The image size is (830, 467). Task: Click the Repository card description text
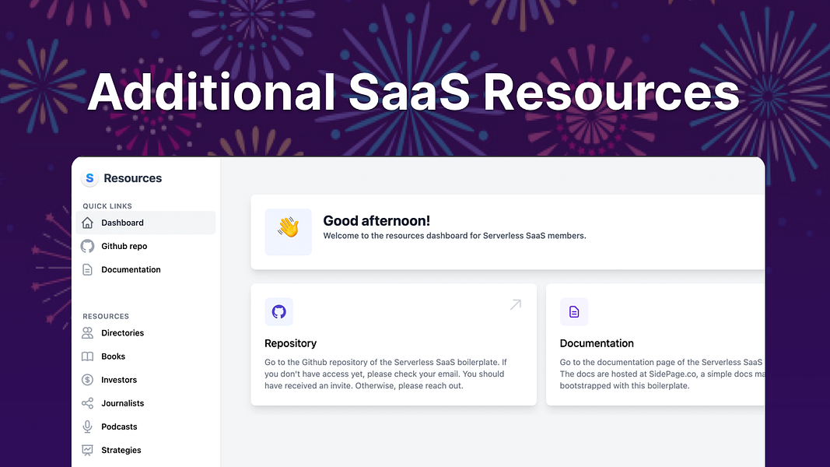pos(386,374)
